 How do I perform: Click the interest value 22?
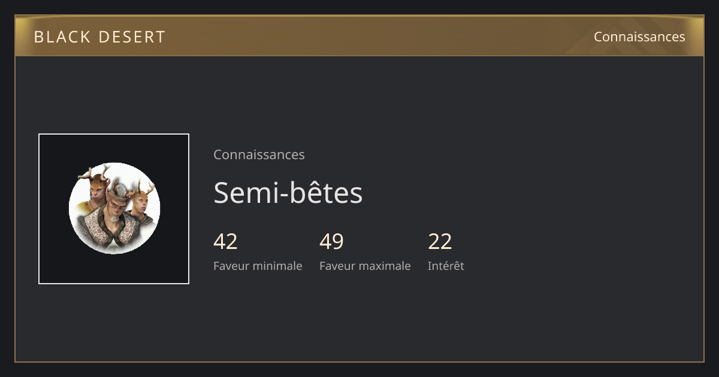pos(440,242)
